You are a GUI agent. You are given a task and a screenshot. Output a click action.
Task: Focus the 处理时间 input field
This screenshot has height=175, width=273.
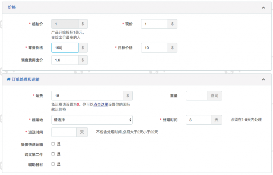[x=198, y=120]
